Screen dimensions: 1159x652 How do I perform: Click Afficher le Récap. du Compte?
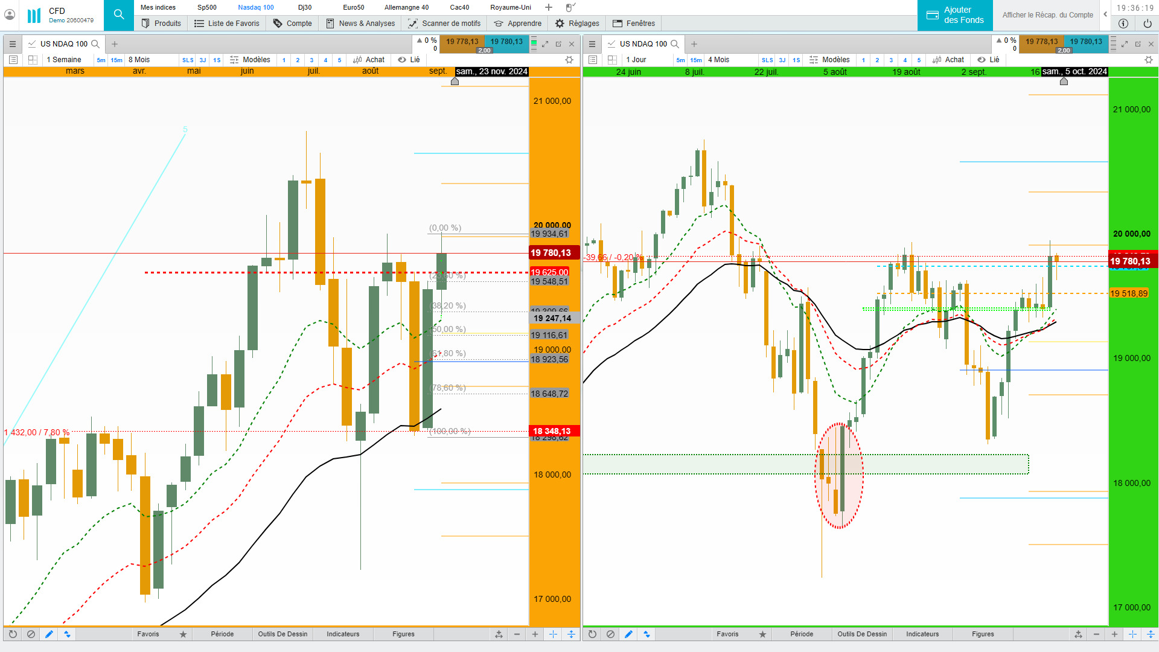pos(1047,15)
